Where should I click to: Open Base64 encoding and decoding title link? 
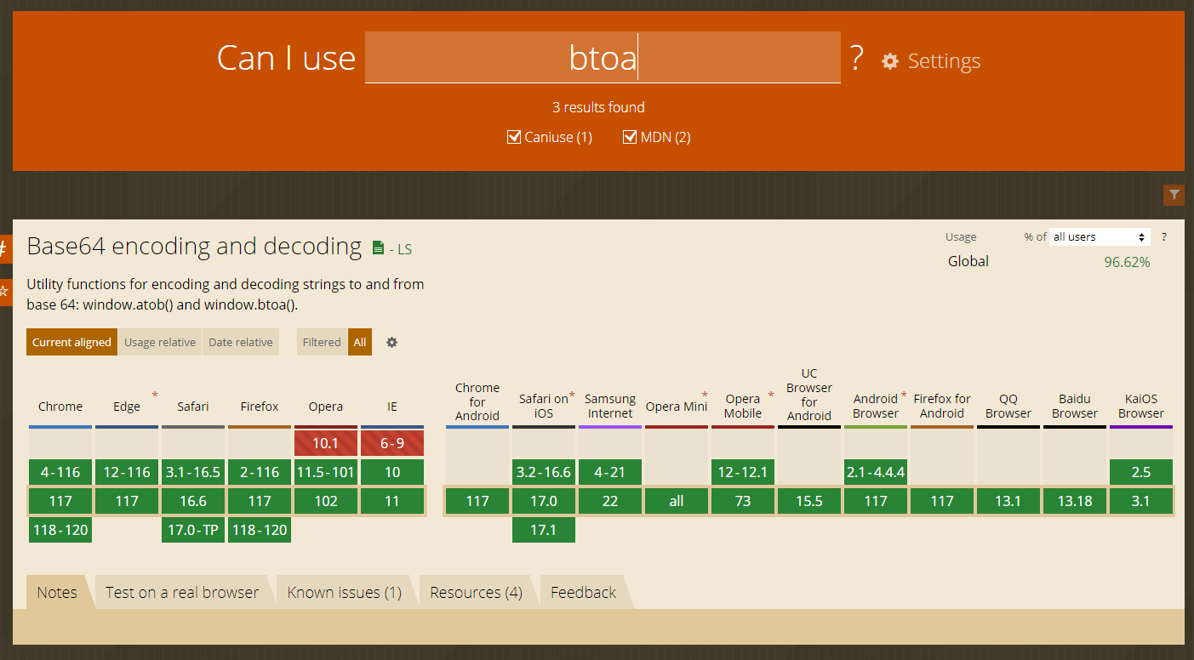194,247
